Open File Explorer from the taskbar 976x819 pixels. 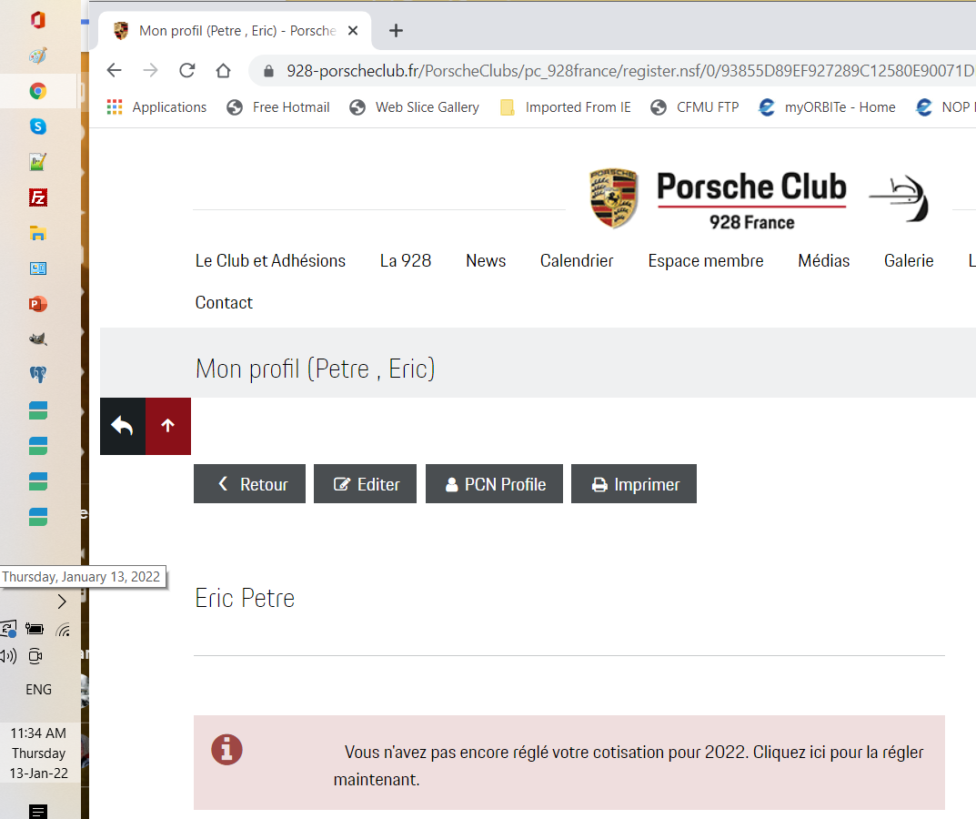coord(38,234)
